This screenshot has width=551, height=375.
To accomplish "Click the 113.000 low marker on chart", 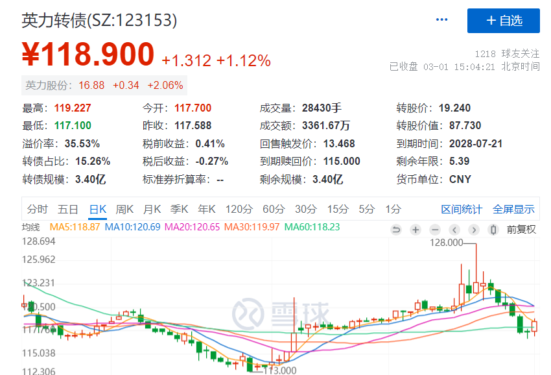I will pyautogui.click(x=280, y=370).
